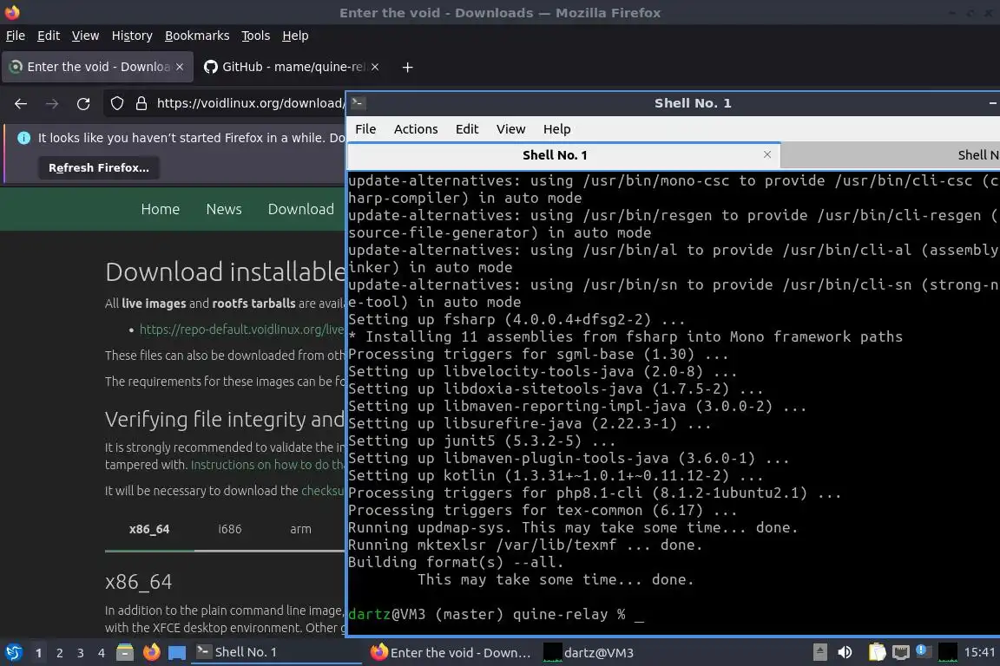Open the repo-default.voidlinux.org live link
Screen dimensions: 1000x666
pos(241,330)
